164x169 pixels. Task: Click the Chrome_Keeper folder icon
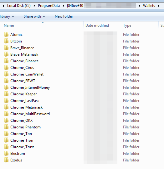click(6, 94)
